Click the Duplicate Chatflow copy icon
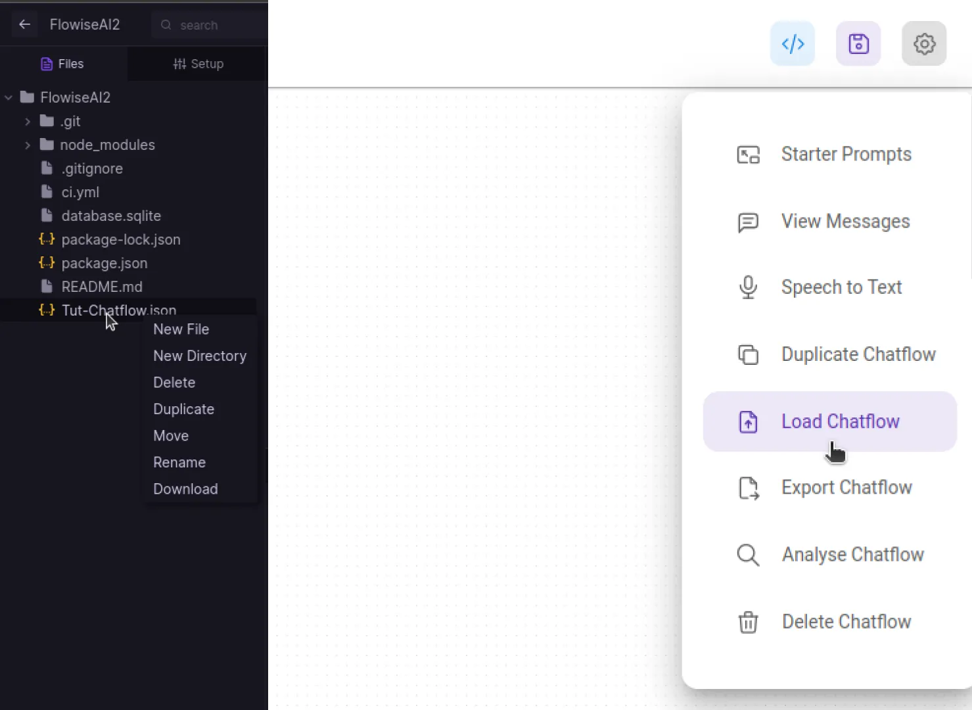This screenshot has height=710, width=972. (748, 354)
